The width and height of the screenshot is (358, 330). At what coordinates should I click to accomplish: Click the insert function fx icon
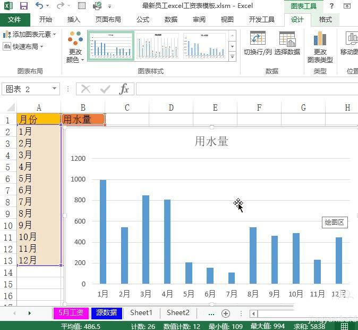124,89
